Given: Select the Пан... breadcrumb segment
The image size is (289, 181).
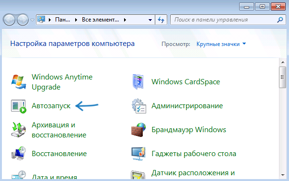Looking at the screenshot, I should pos(62,20).
